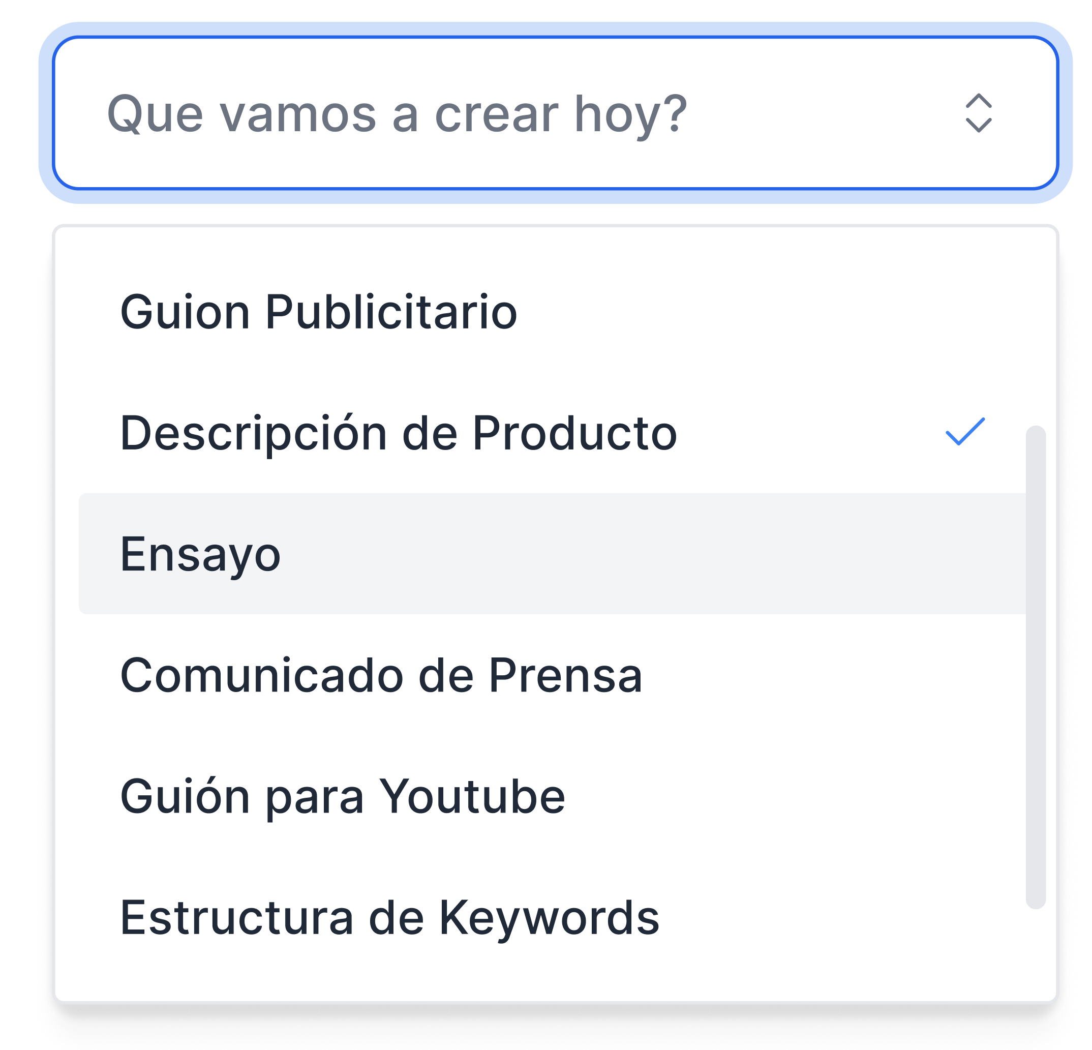Screen dimensions: 1092x1050
Task: Collapse the options list via the chevron toggle
Action: pyautogui.click(x=978, y=113)
